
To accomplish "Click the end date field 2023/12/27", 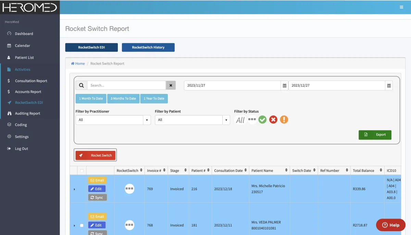I will (x=337, y=85).
